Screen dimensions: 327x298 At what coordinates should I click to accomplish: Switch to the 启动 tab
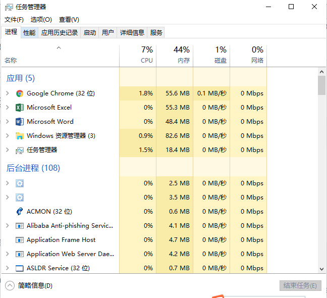[90, 32]
